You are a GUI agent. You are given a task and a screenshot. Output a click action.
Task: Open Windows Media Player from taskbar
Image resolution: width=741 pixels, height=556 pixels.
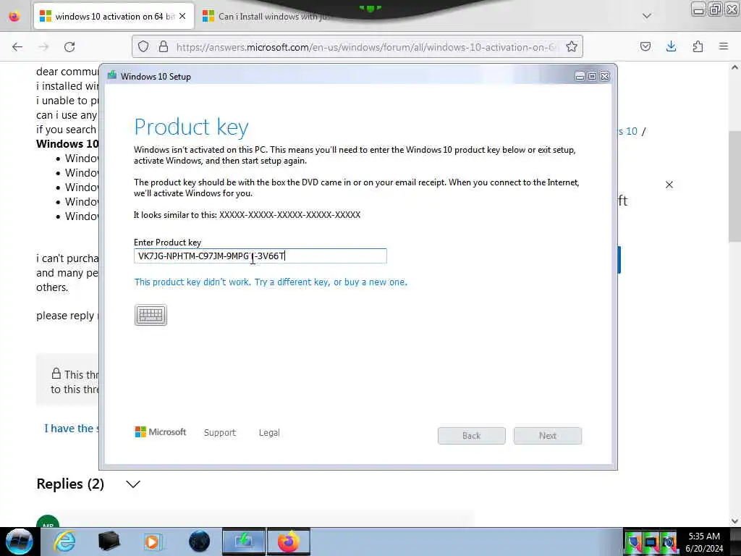point(153,542)
